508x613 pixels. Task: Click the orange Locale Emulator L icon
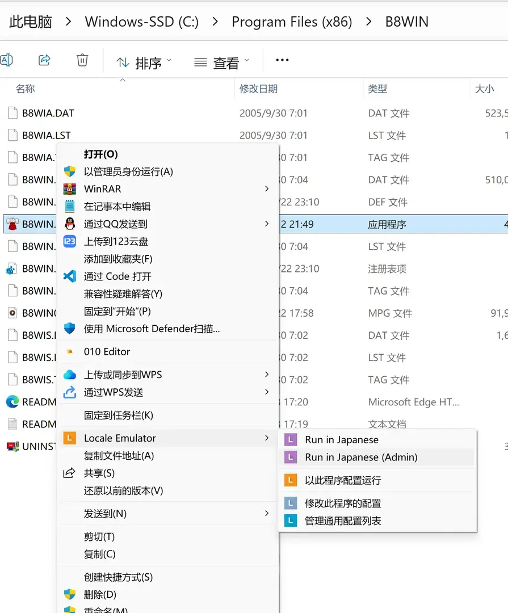tap(70, 438)
